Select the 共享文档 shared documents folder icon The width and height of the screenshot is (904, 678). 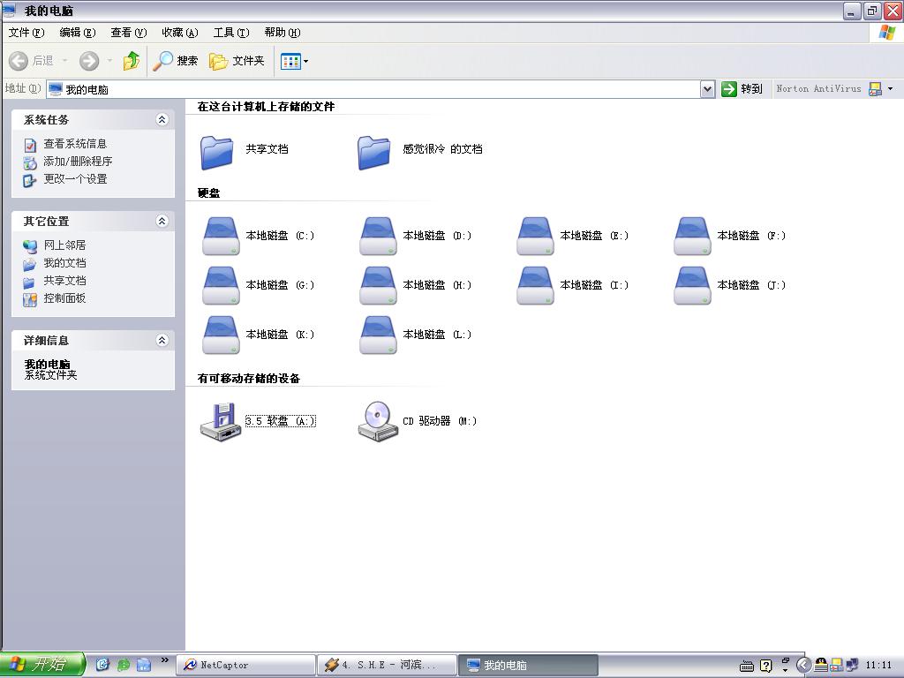[217, 150]
